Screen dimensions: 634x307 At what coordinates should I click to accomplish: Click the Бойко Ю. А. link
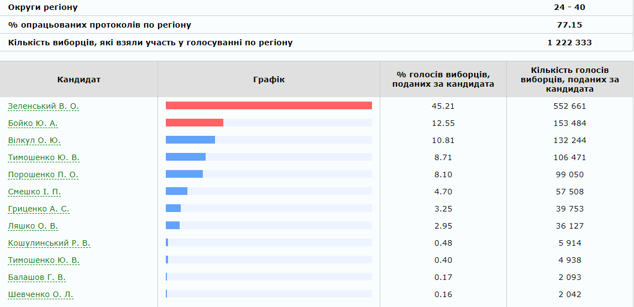tap(33, 123)
